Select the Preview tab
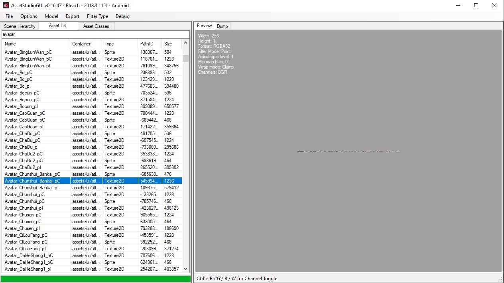 pos(205,26)
